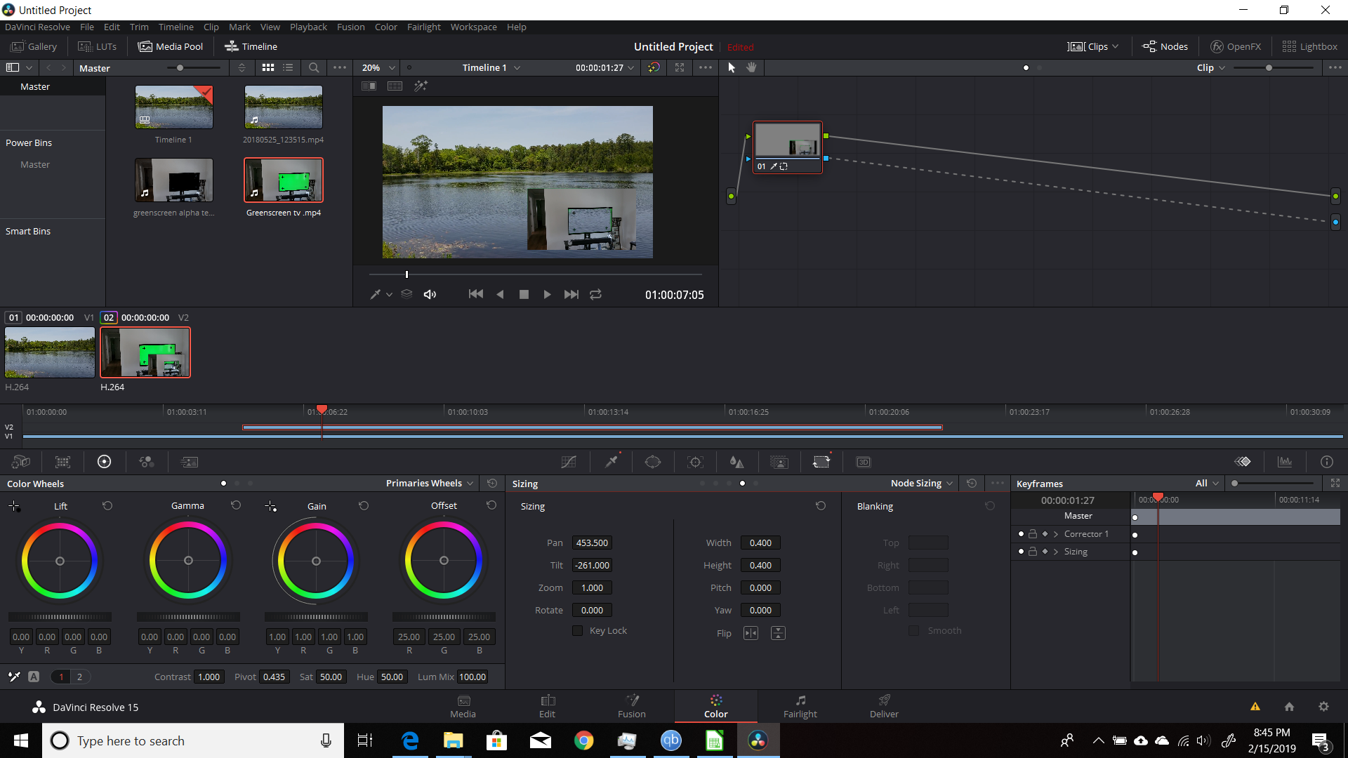Show the Keyframes panel icon
Image resolution: width=1348 pixels, height=758 pixels.
[x=1243, y=462]
